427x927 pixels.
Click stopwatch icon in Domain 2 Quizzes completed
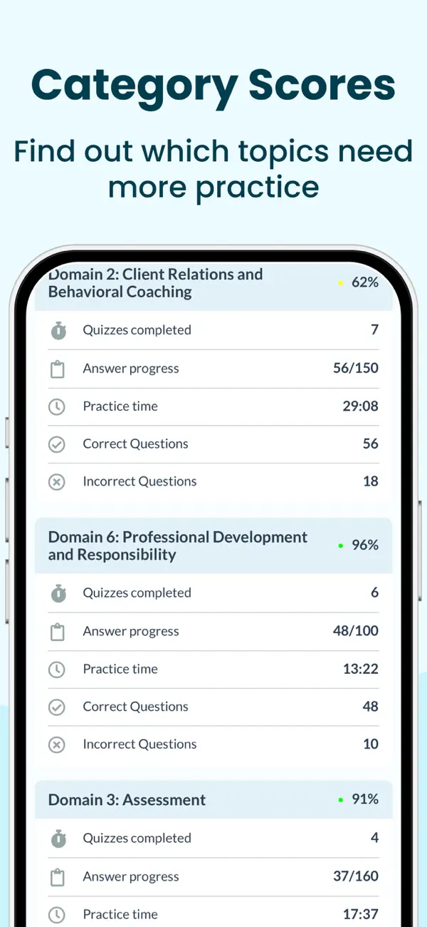[x=57, y=331]
